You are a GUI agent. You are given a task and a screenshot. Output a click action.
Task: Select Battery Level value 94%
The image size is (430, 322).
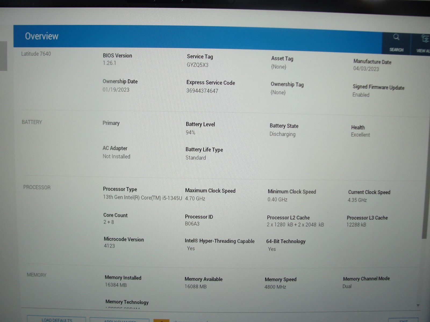(191, 132)
